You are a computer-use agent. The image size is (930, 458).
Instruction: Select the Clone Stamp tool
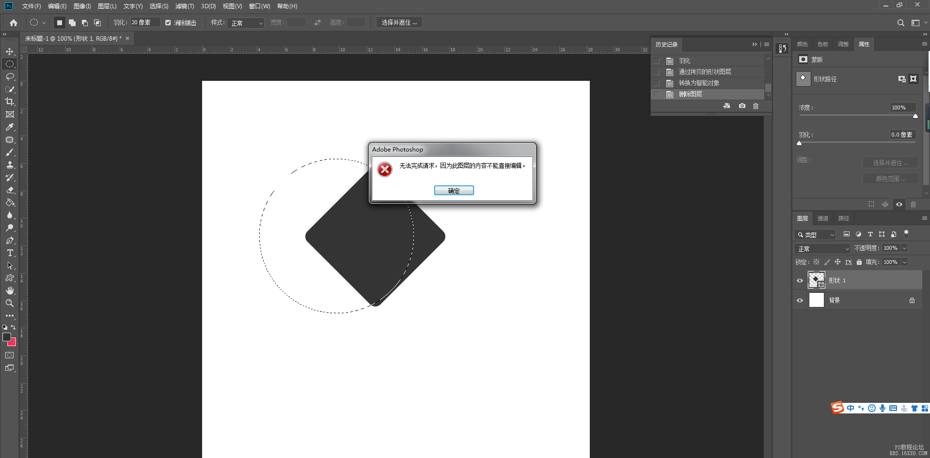tap(10, 165)
